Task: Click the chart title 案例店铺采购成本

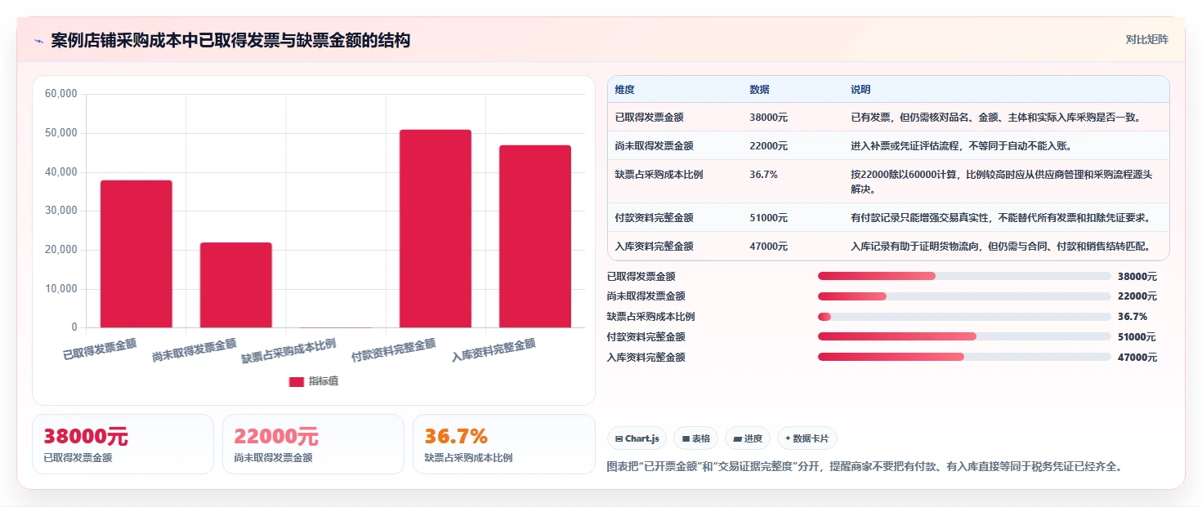Action: point(230,41)
